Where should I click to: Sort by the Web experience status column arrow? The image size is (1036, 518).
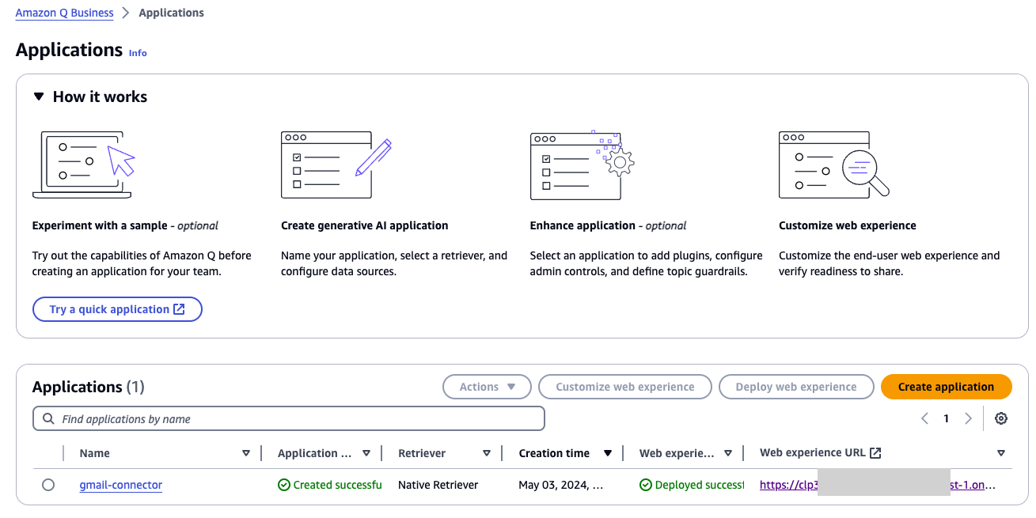point(728,453)
